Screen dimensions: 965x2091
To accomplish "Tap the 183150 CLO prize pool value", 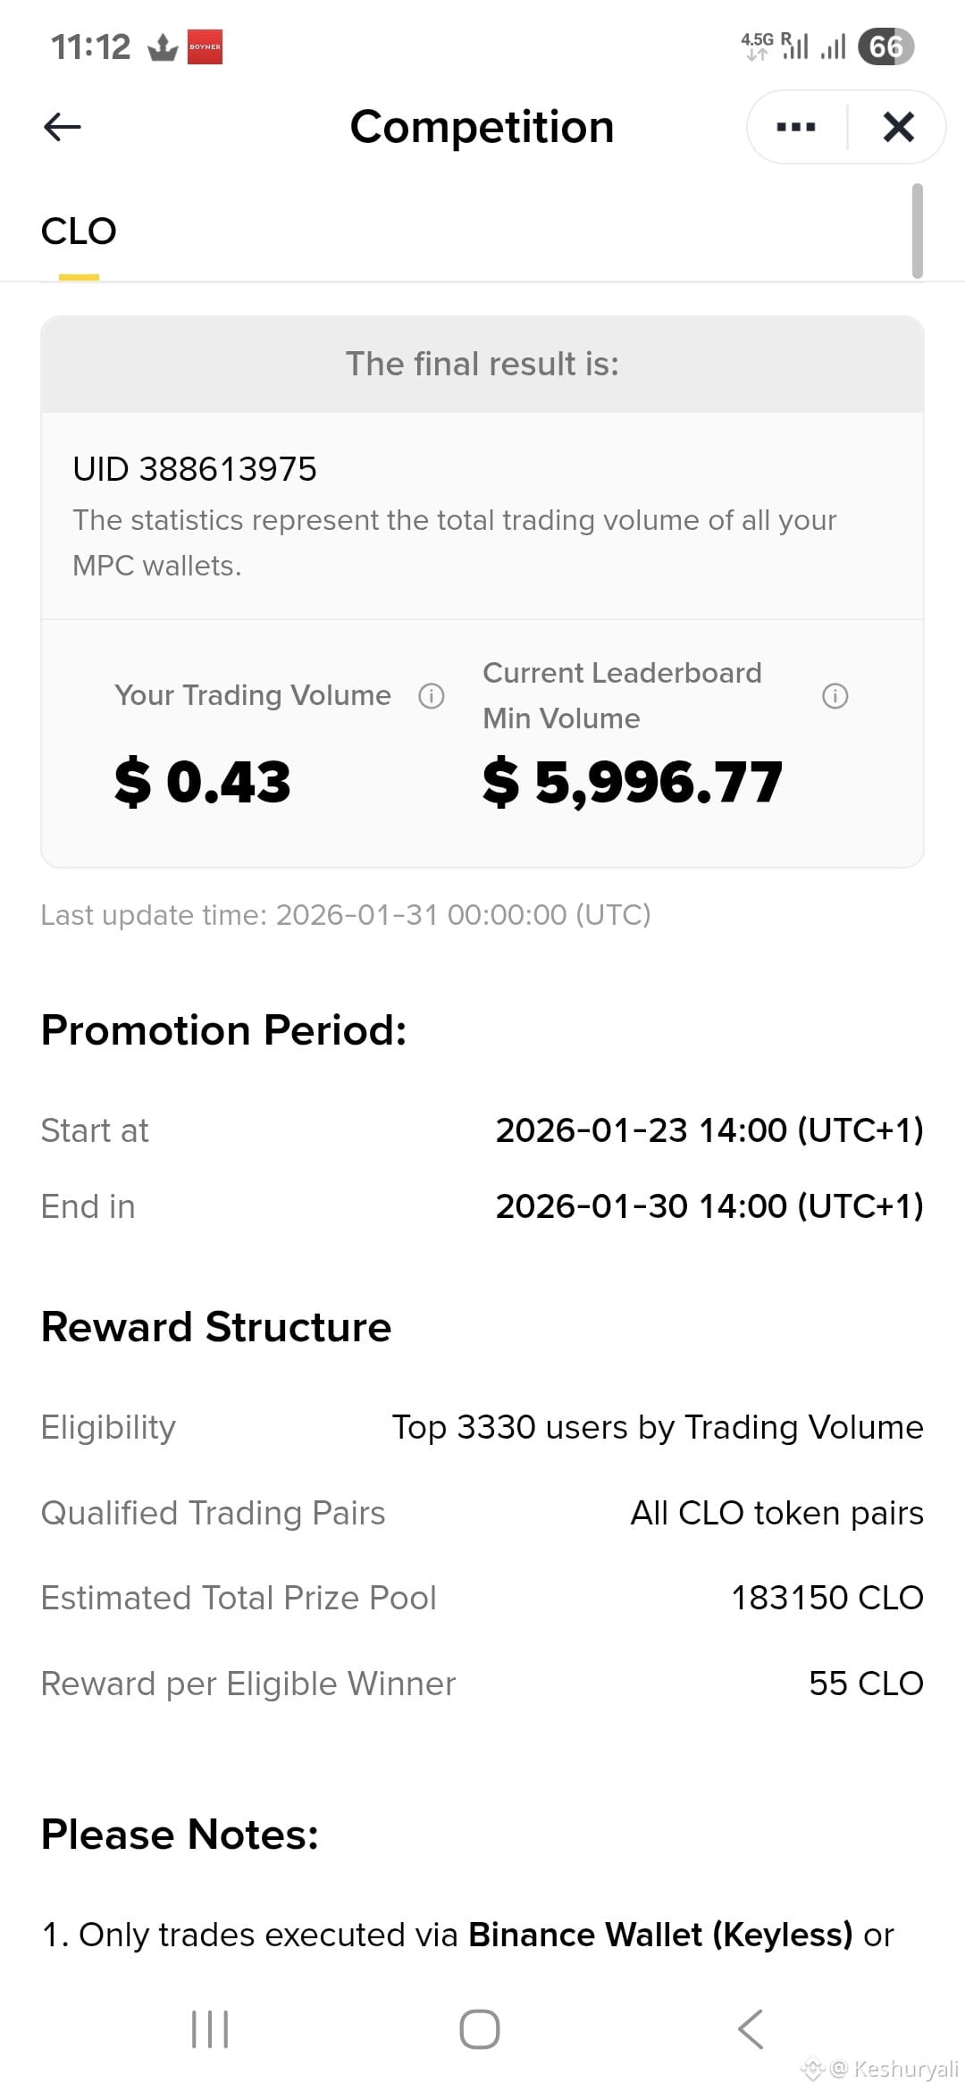I will tap(827, 1598).
